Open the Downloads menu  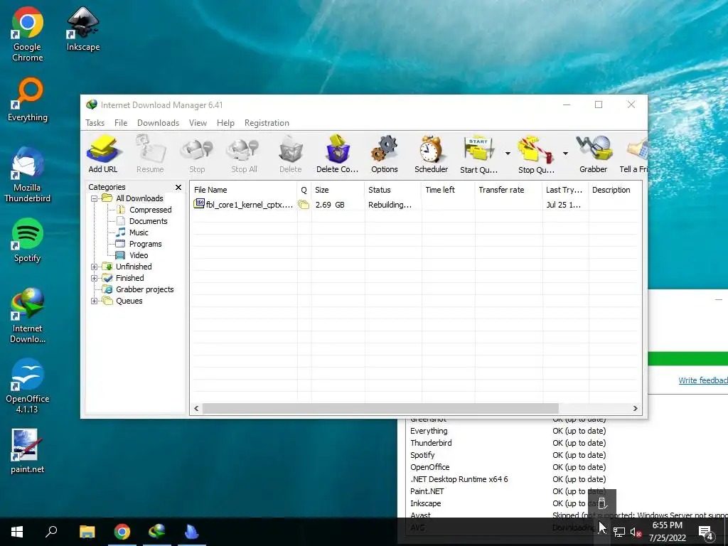[x=158, y=123]
